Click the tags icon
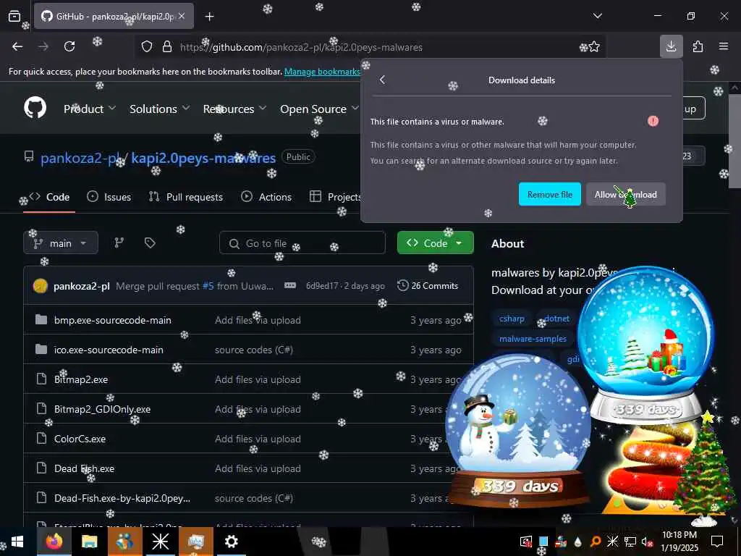 [150, 243]
